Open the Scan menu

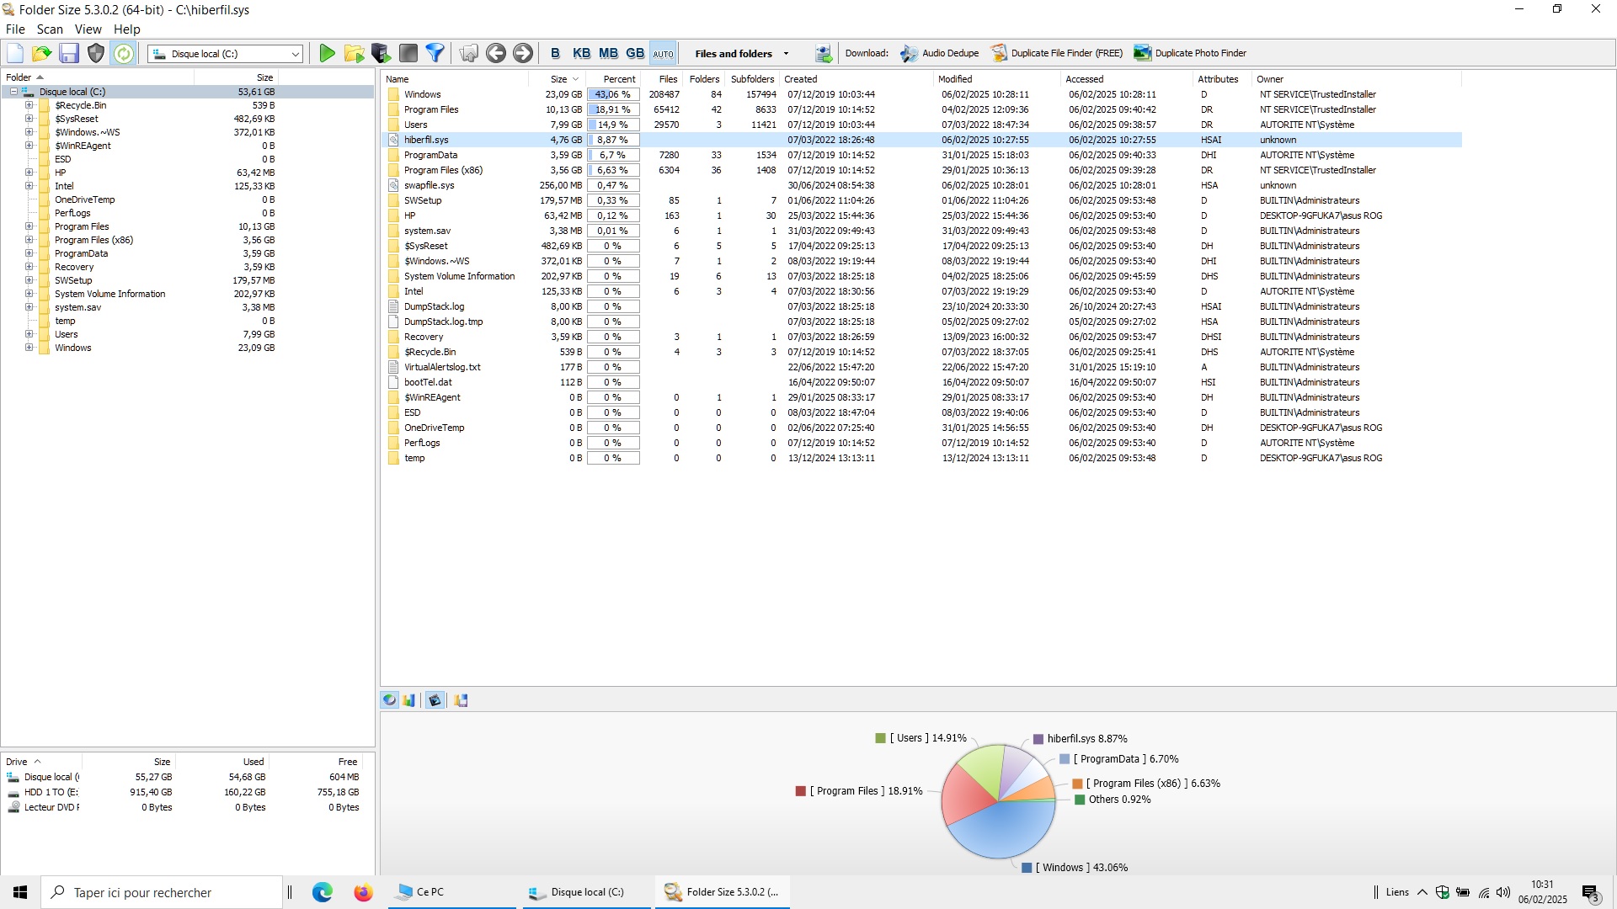click(50, 29)
